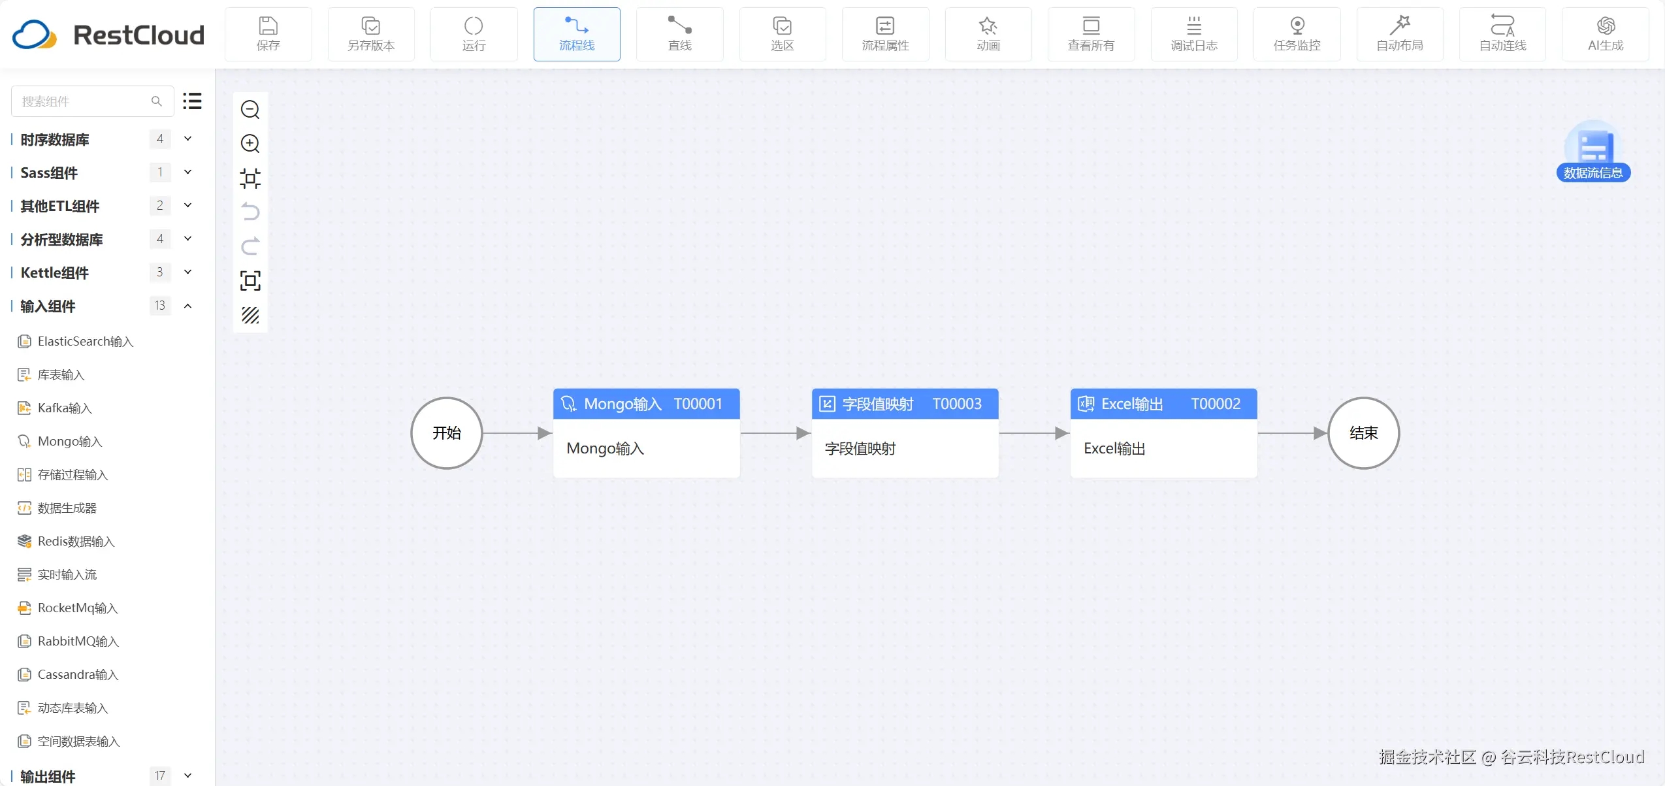Click the 输入组件 count badge 13
This screenshot has height=786, width=1665.
160,306
